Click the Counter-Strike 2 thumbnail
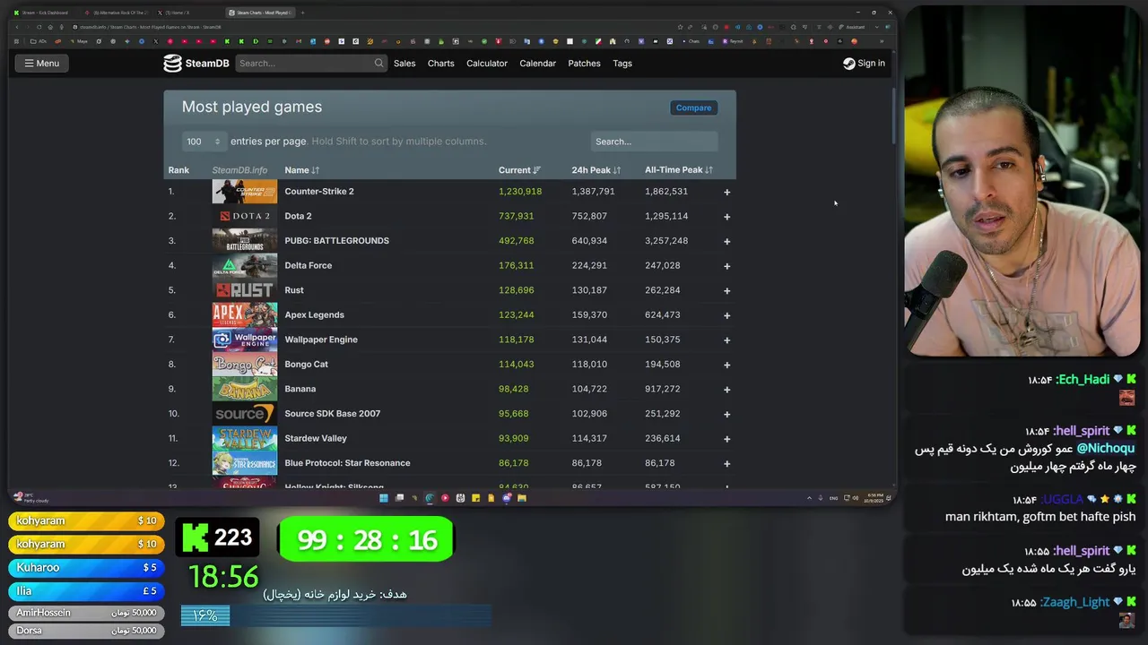The height and width of the screenshot is (645, 1148). pyautogui.click(x=244, y=192)
